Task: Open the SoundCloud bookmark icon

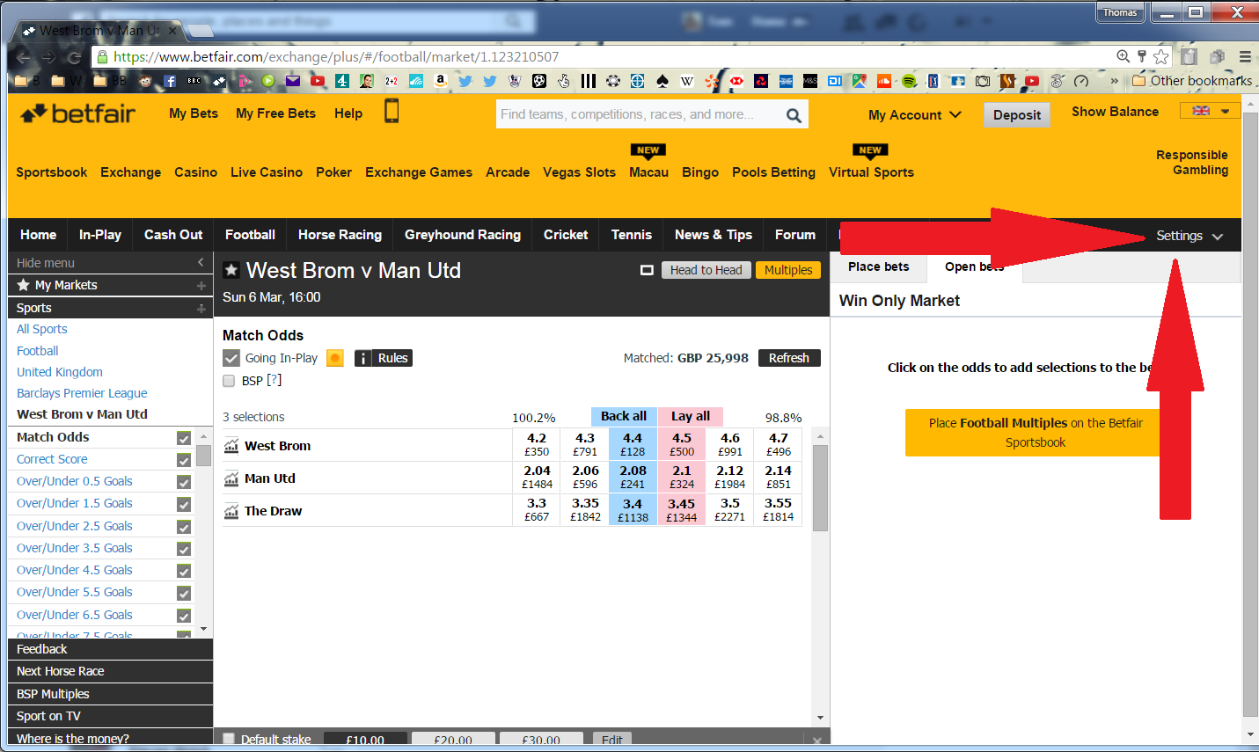Action: pos(884,81)
